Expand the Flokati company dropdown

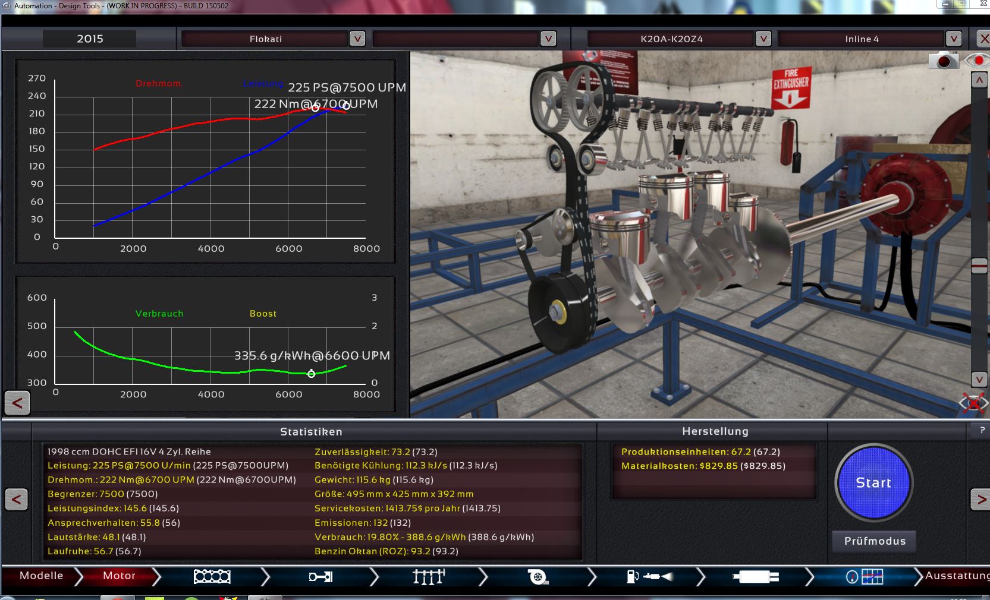[x=357, y=39]
